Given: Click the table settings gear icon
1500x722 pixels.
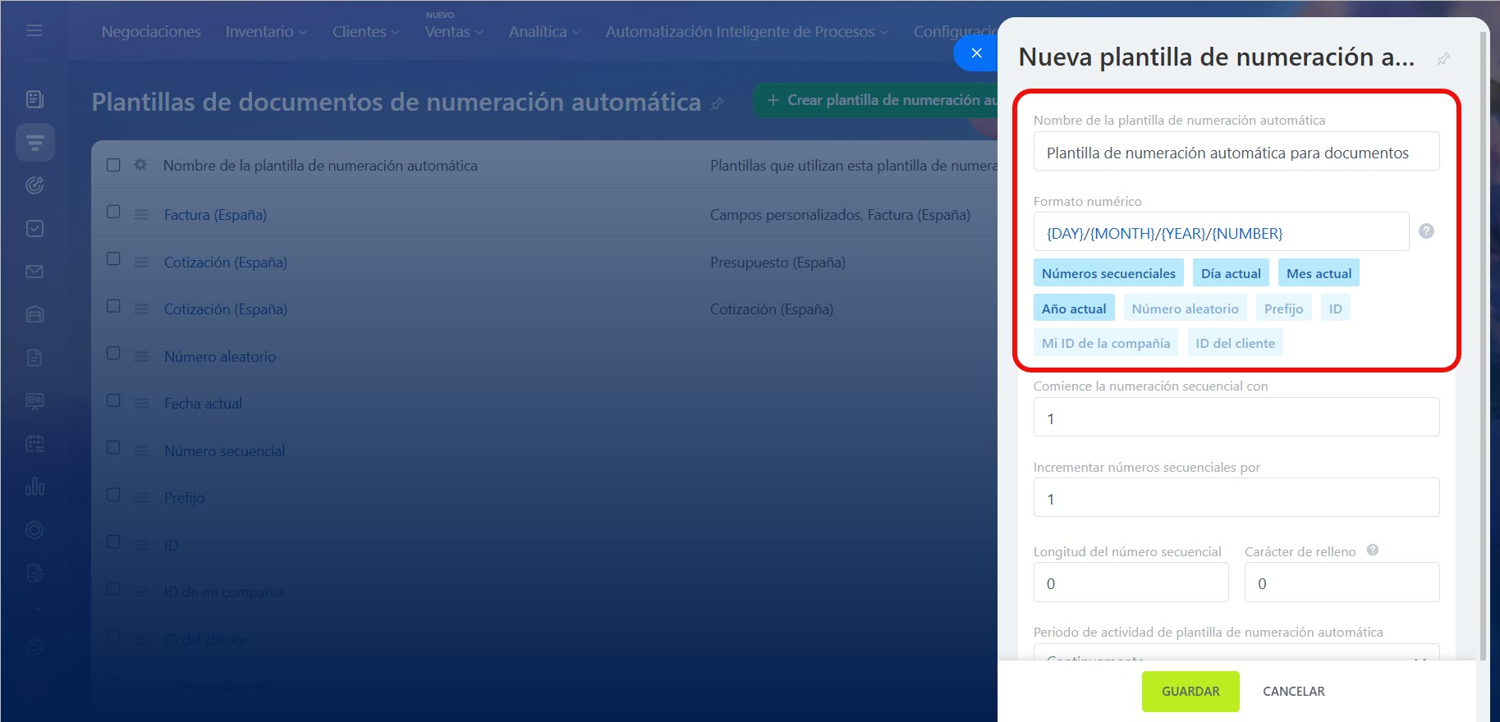Looking at the screenshot, I should (x=140, y=165).
